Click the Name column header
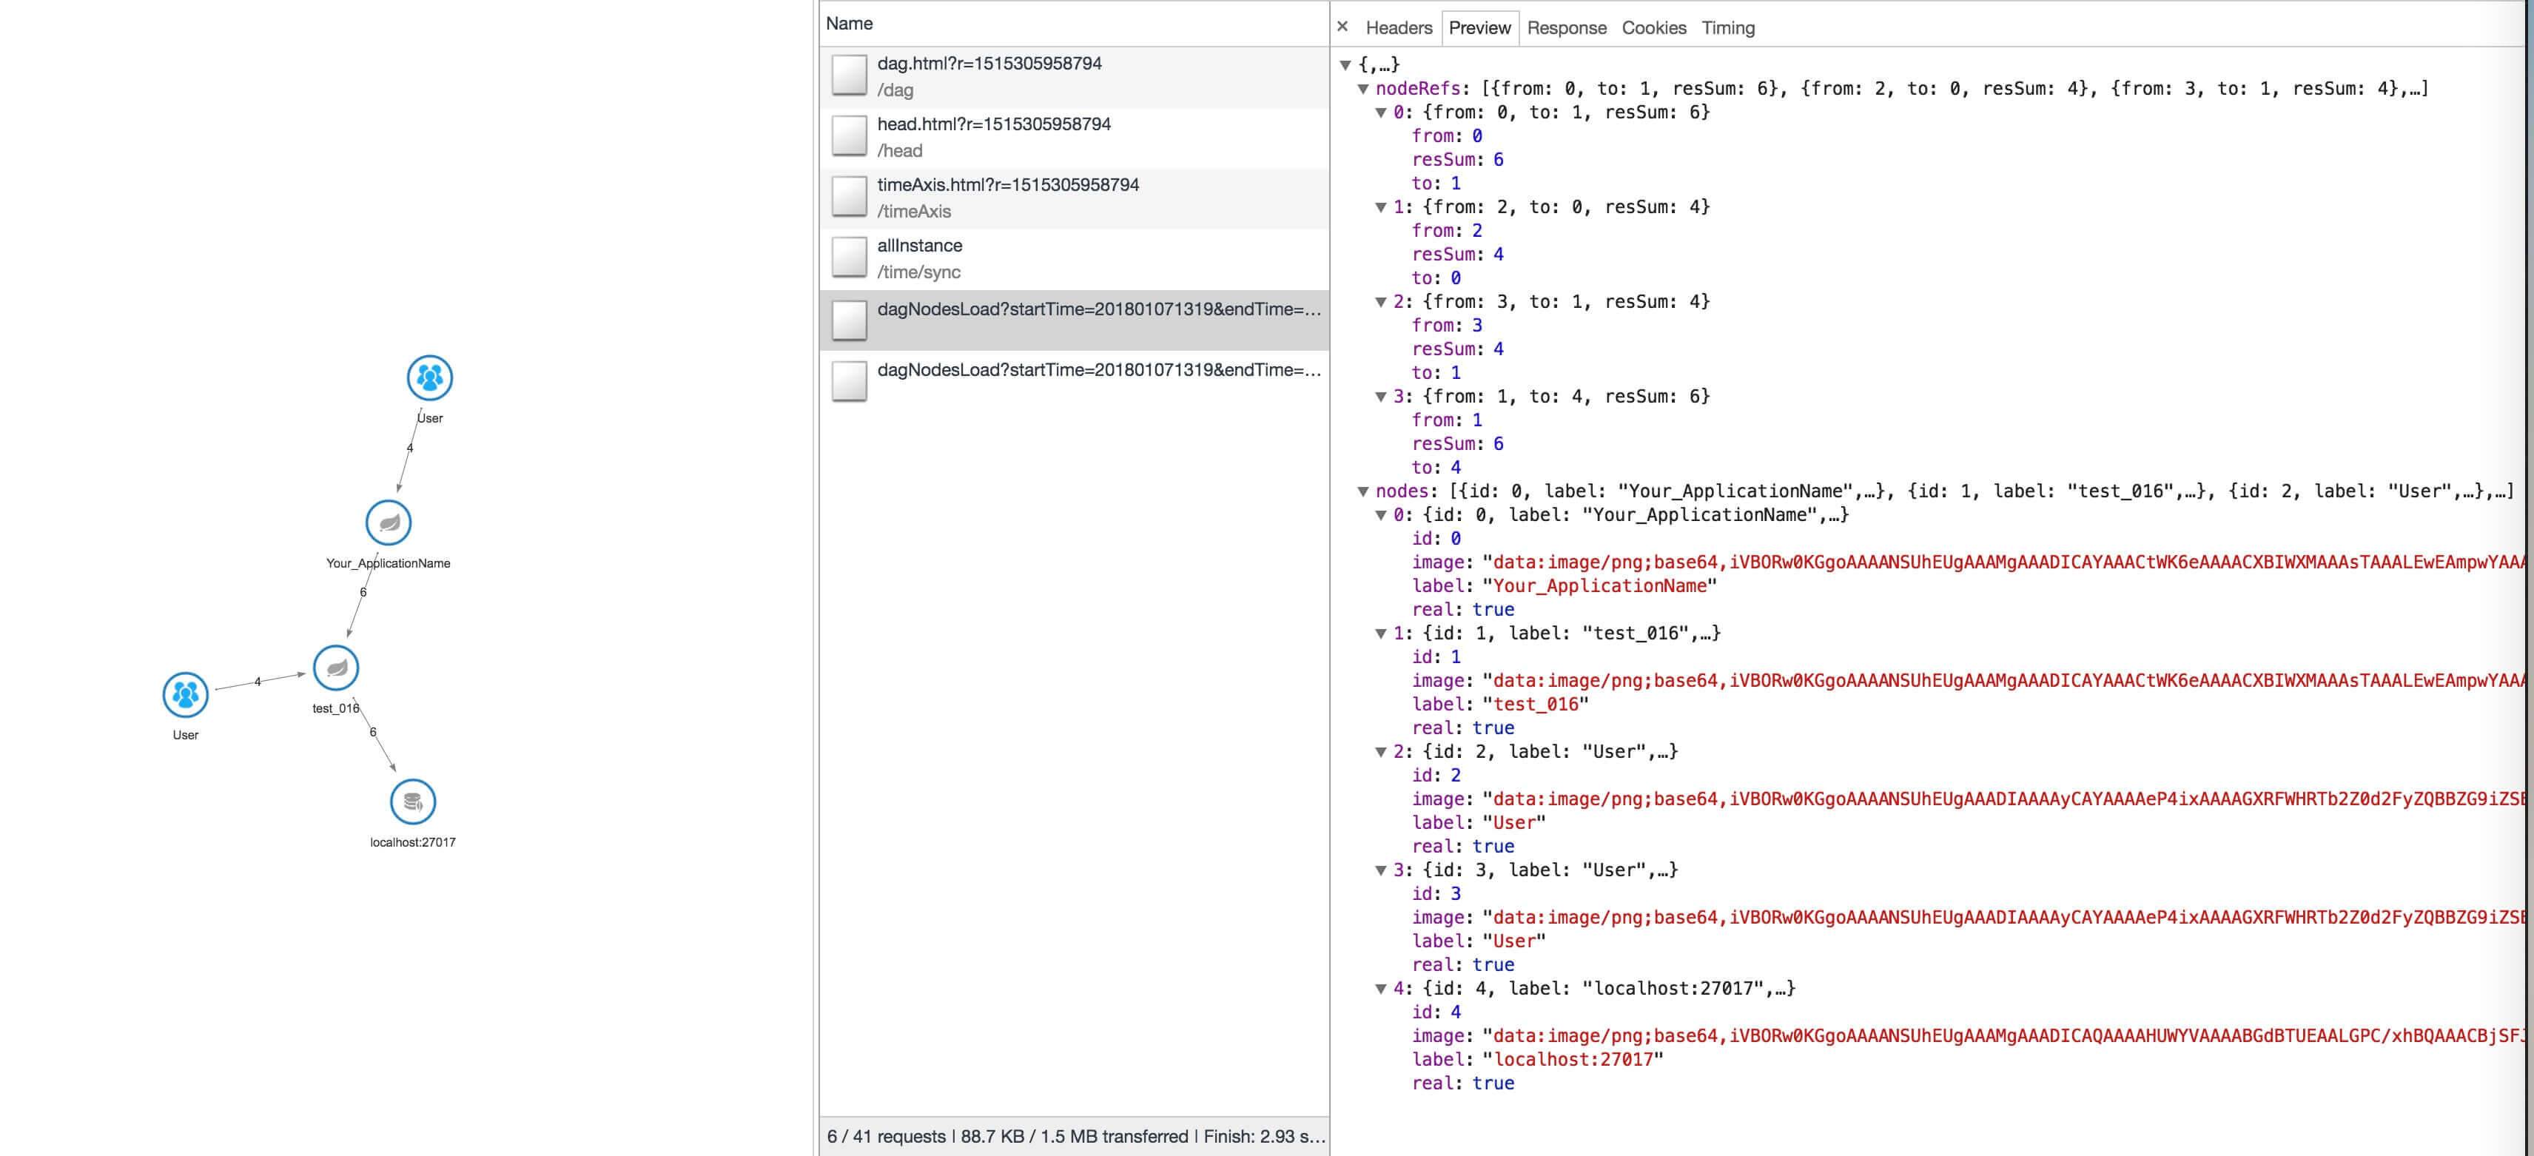 (850, 24)
